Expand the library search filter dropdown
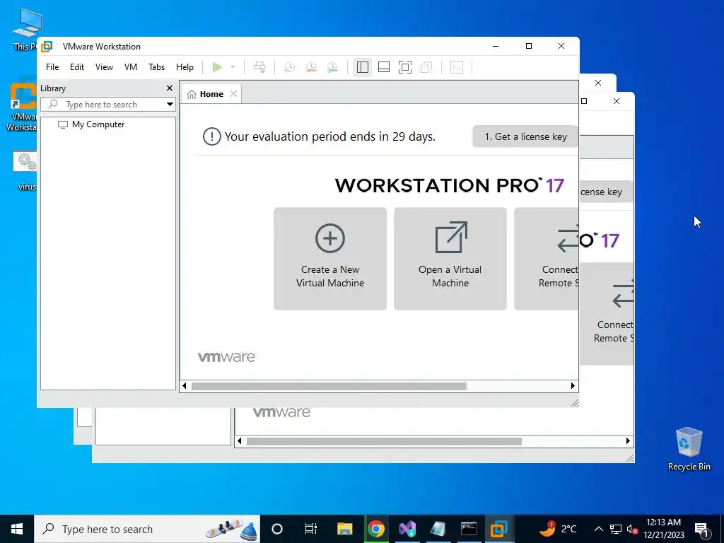This screenshot has height=543, width=724. (x=170, y=105)
